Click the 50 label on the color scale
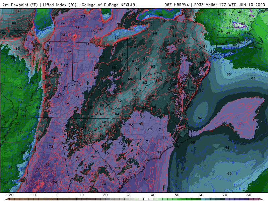This screenshot has height=201, width=268. pyautogui.click(x=177, y=195)
